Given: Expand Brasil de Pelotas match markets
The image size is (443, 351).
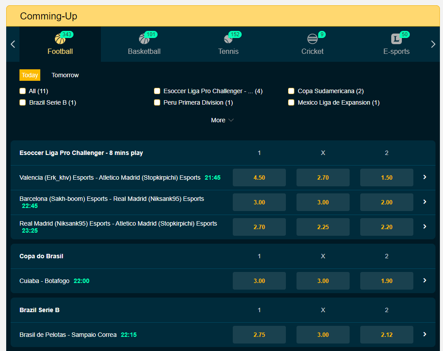Looking at the screenshot, I should [425, 334].
